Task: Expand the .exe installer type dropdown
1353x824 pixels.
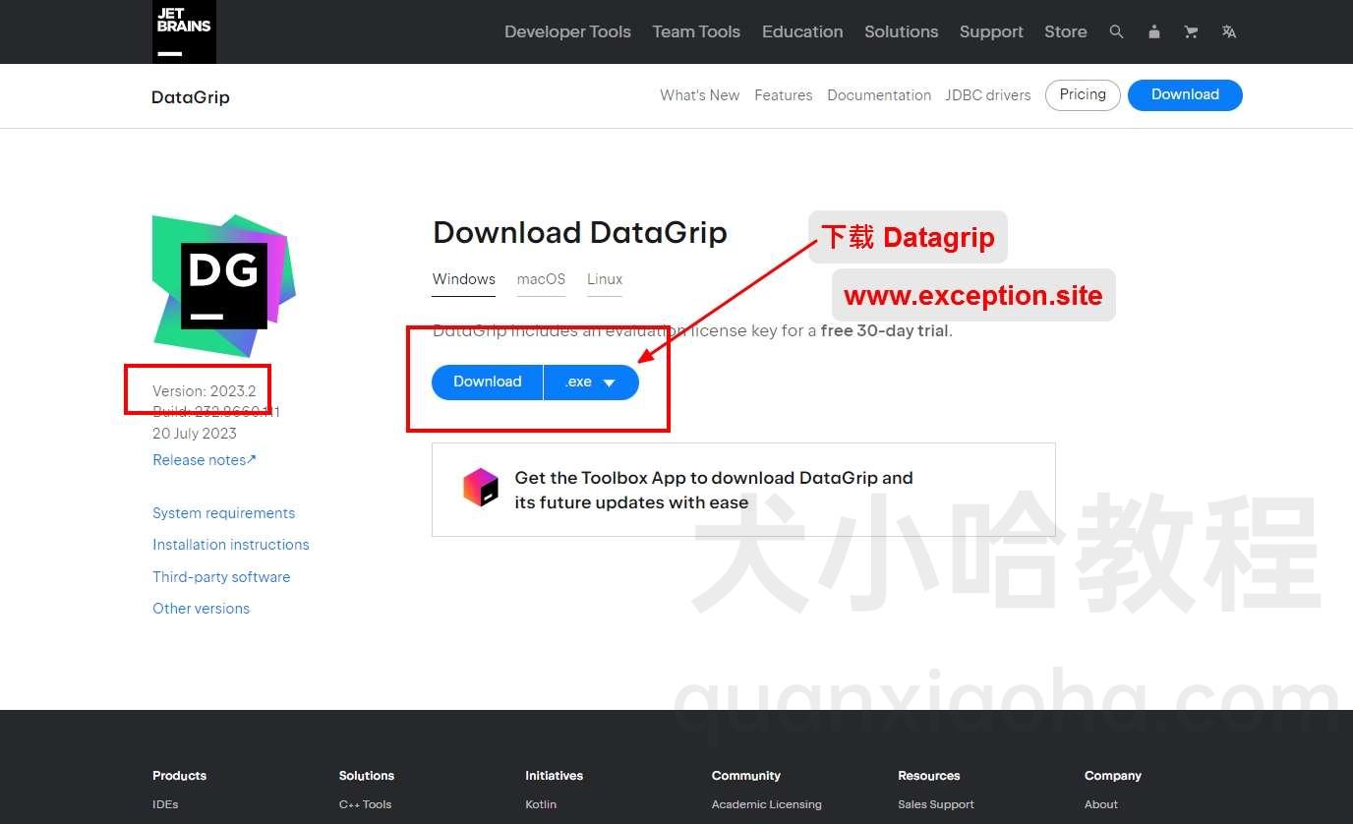Action: (x=591, y=382)
